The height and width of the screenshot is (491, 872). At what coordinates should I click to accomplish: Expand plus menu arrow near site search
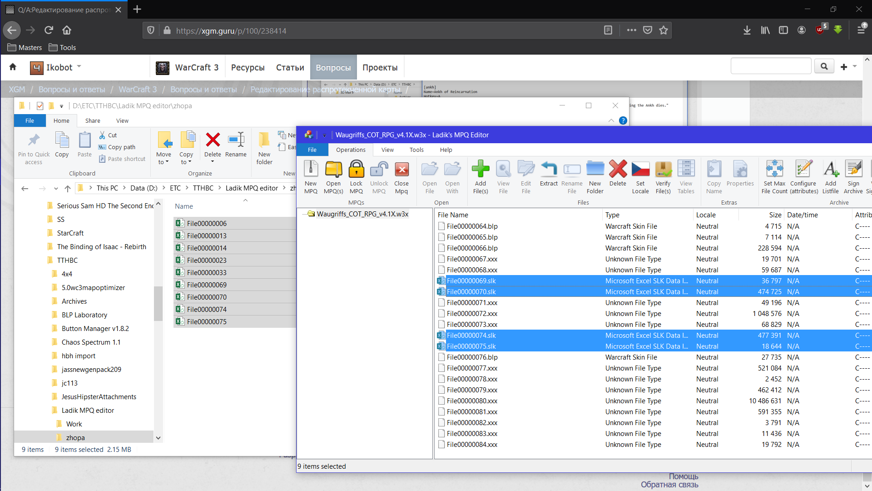coord(855,67)
